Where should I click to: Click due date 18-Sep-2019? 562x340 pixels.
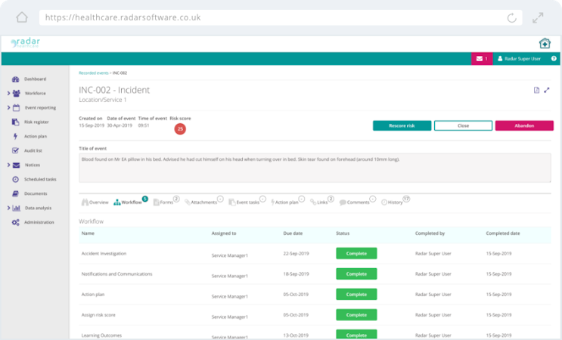[x=296, y=274]
